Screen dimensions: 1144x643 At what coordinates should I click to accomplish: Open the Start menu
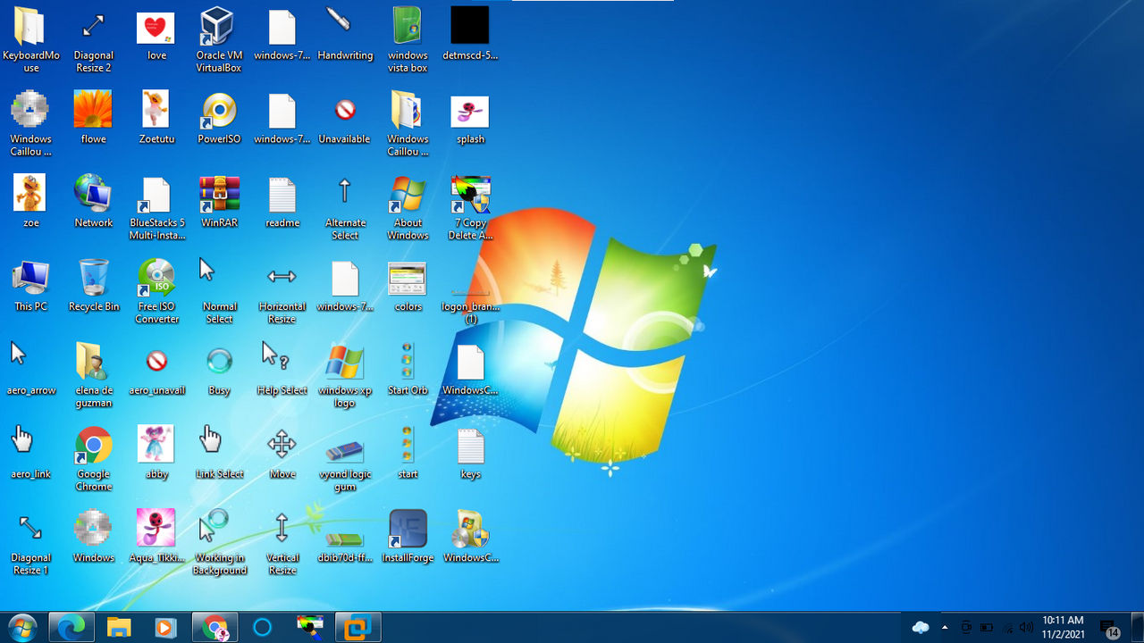click(x=21, y=628)
